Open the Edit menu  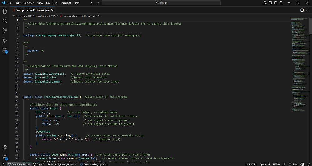pyautogui.click(x=18, y=3)
